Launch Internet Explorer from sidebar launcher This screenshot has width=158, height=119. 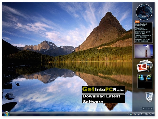(148, 77)
